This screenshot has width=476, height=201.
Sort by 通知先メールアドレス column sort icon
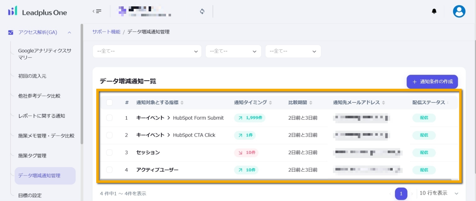click(383, 103)
